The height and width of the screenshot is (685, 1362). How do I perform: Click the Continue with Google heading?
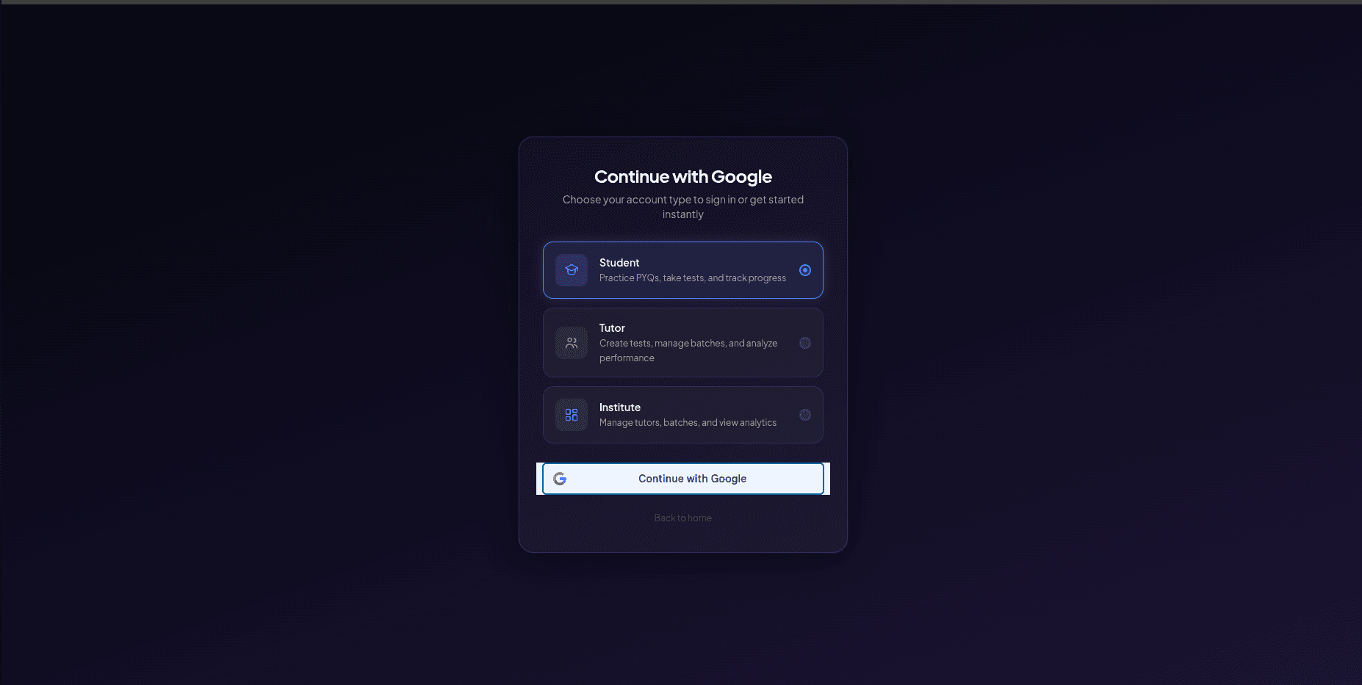[x=682, y=176]
